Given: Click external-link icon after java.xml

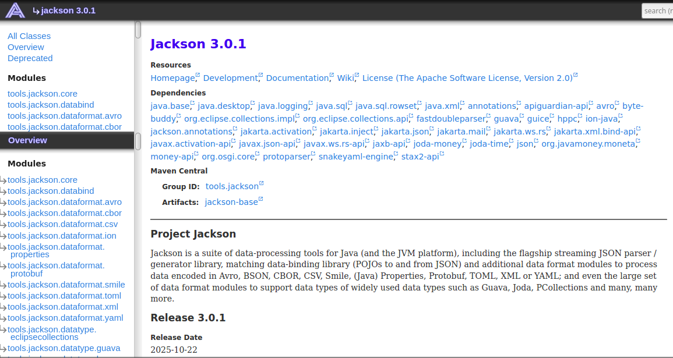Looking at the screenshot, I should 462,103.
